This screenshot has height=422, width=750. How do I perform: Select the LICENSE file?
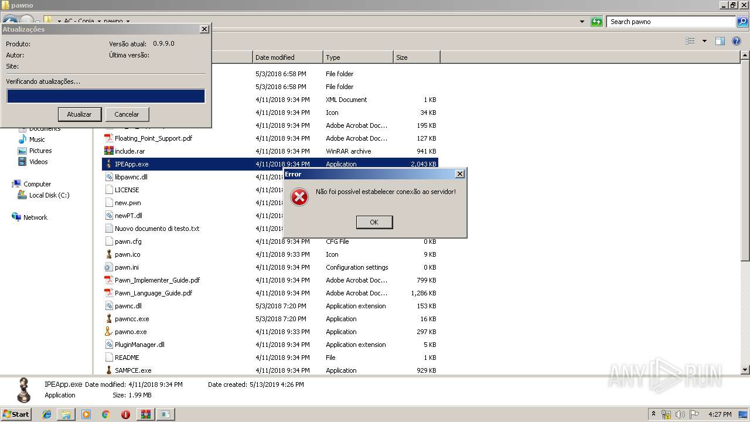[127, 190]
